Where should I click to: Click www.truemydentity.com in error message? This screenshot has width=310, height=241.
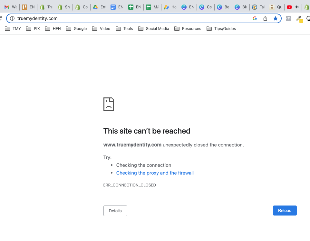[132, 145]
